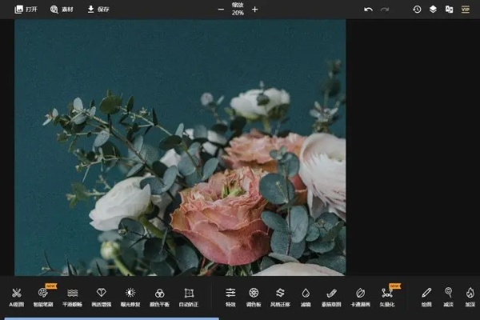Select the sketch pencil-stroke tool
Screen dimensions: 480x320
click(331, 297)
